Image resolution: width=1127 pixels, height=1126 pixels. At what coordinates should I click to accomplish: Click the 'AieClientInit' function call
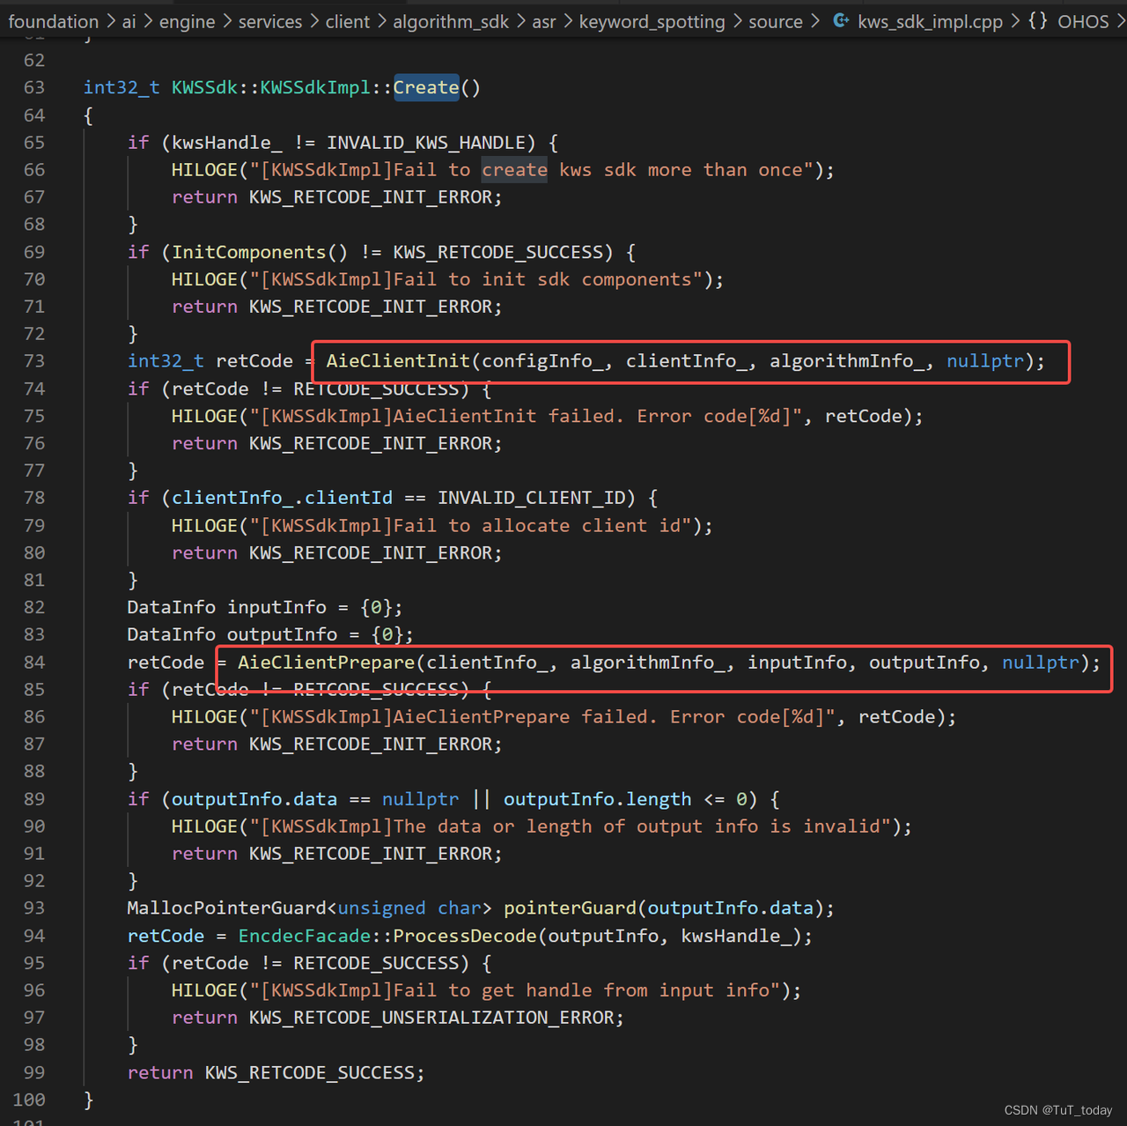coord(398,361)
